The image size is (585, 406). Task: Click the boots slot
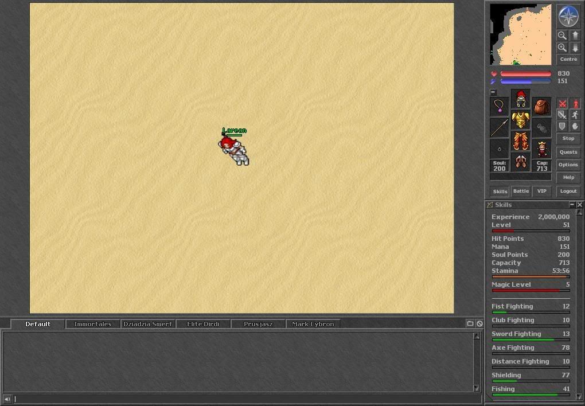pos(520,162)
